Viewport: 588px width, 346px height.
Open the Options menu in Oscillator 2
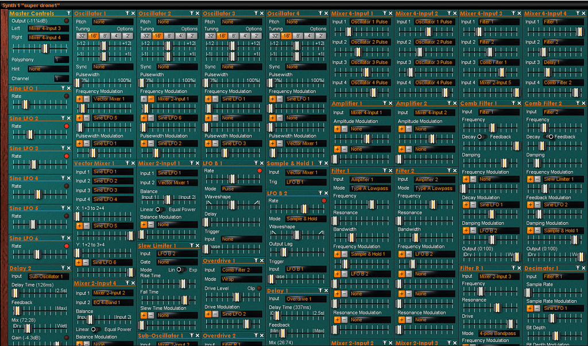pos(189,29)
